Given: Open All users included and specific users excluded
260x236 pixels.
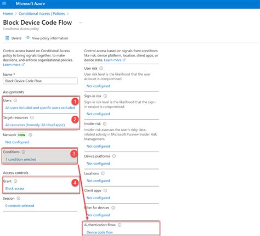Looking at the screenshot, I should [40, 108].
